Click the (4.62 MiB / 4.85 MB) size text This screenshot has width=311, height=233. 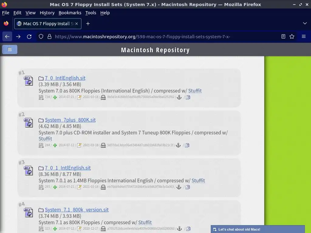[60, 126]
